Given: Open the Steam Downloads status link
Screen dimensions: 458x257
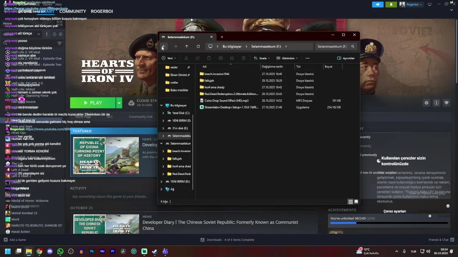Looking at the screenshot, I should (x=227, y=240).
